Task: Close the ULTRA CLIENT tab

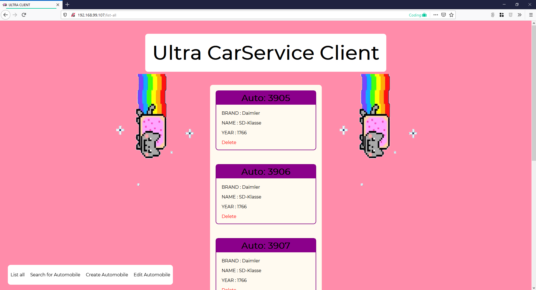Action: [x=58, y=5]
